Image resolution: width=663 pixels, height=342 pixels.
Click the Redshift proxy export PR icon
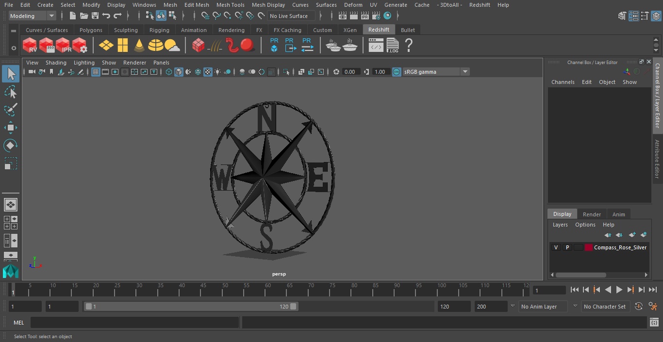click(290, 45)
